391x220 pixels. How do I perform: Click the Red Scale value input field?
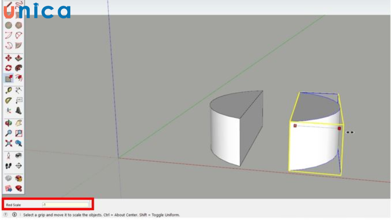click(65, 205)
